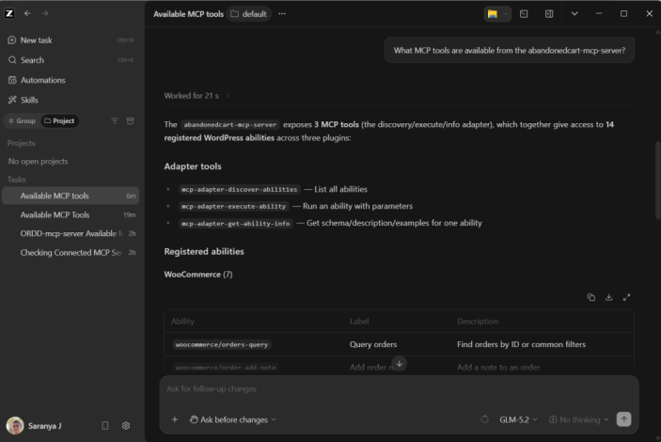This screenshot has width=661, height=442.
Task: Open the three-dot more options menu
Action: pyautogui.click(x=282, y=14)
